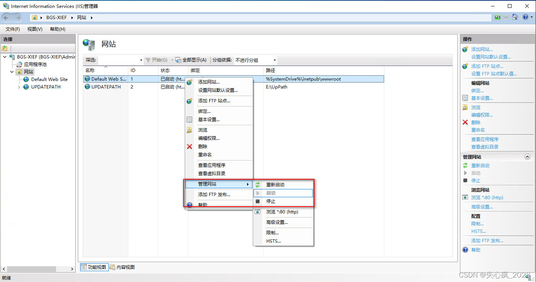536x282 pixels.
Task: Click 设置 FTP 站点默认值... link in Actions pane
Action: click(494, 74)
